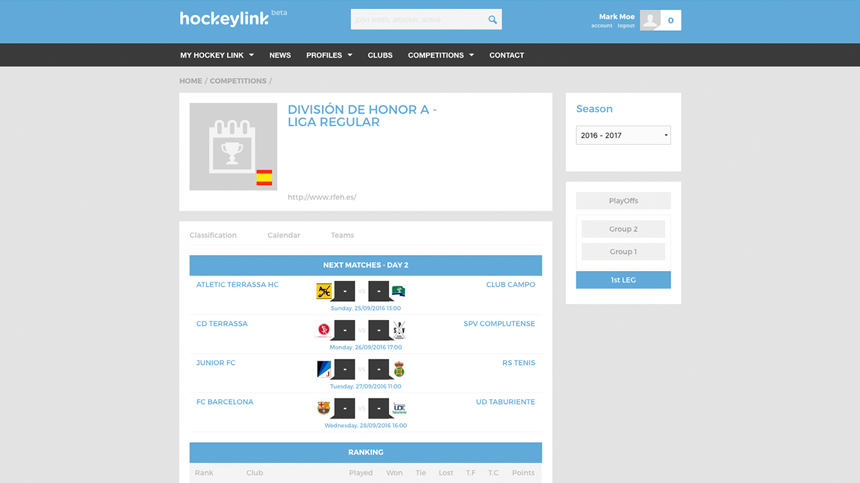Click the Won column header
Image resolution: width=860 pixels, height=483 pixels.
(x=394, y=473)
